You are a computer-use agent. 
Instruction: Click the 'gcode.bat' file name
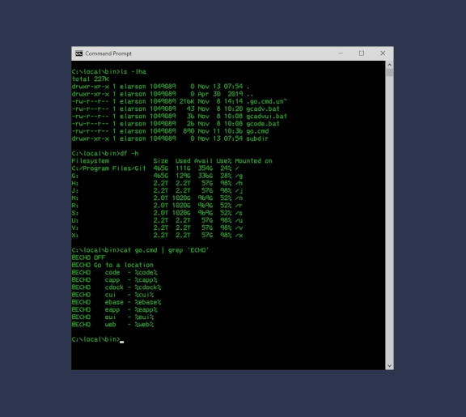(263, 124)
